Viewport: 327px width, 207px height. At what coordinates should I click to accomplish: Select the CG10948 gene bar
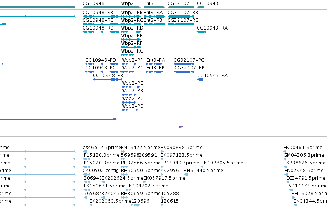(x=101, y=7)
